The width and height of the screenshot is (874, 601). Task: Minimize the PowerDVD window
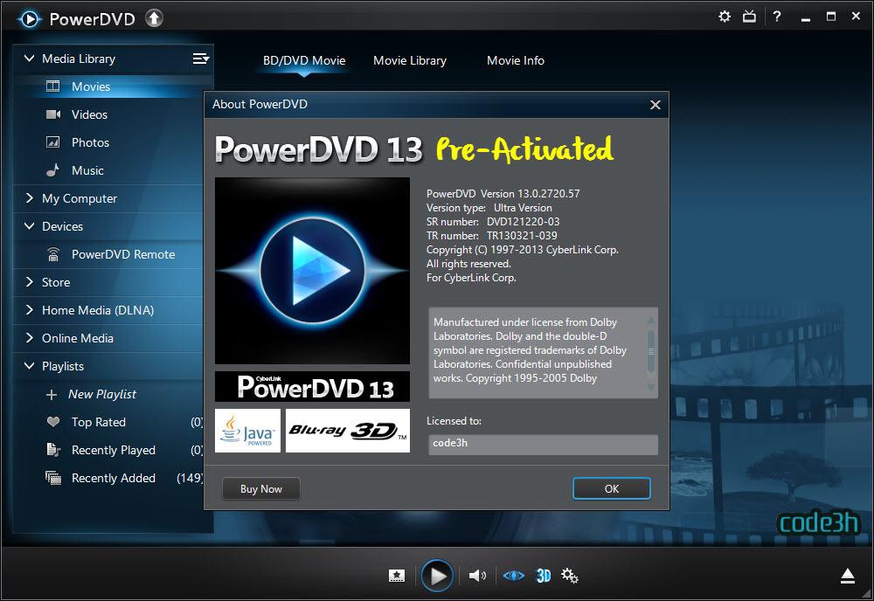click(x=806, y=18)
